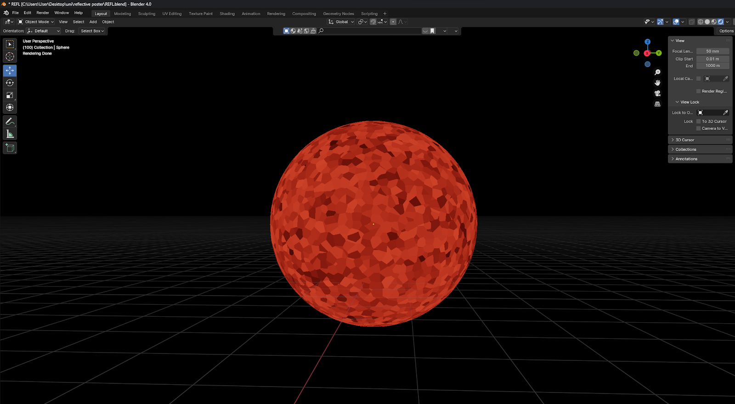
Task: Select the Transform tool
Action: (x=10, y=107)
